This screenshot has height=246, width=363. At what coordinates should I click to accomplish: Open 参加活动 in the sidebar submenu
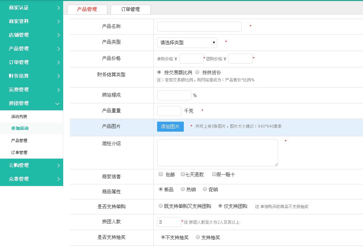20,128
